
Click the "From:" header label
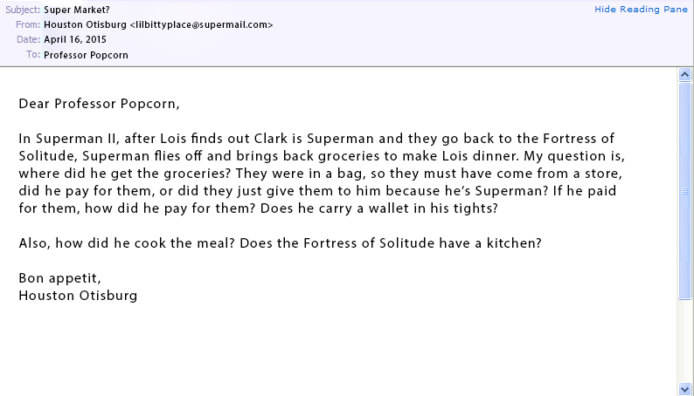(x=27, y=24)
